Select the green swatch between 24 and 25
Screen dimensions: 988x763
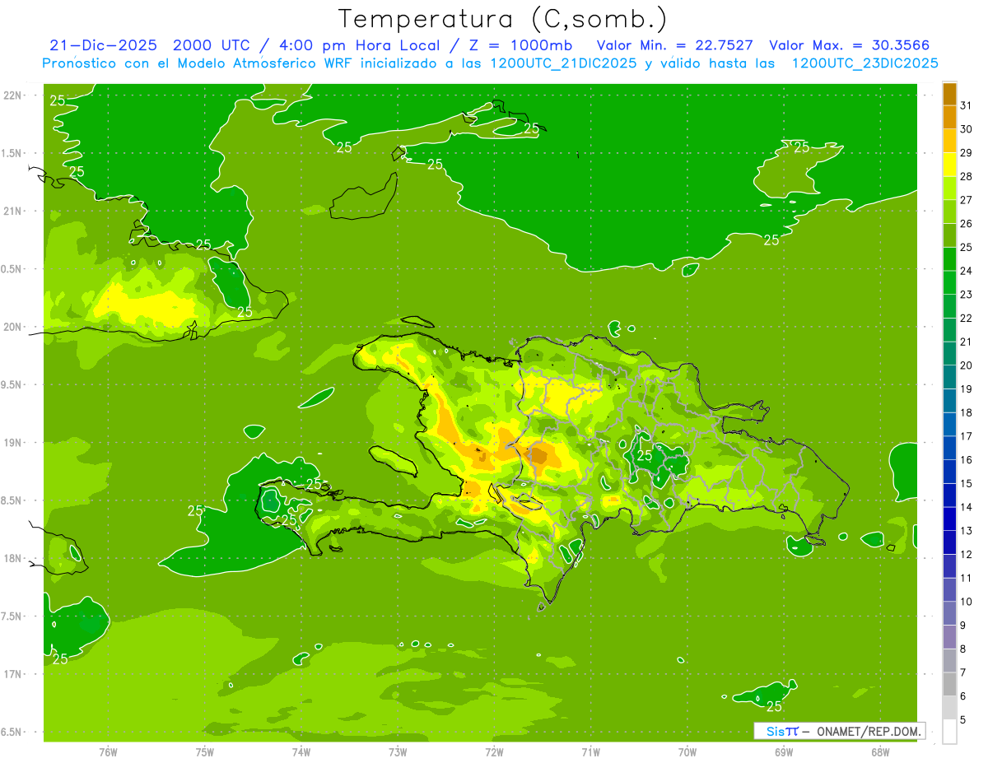coord(949,258)
